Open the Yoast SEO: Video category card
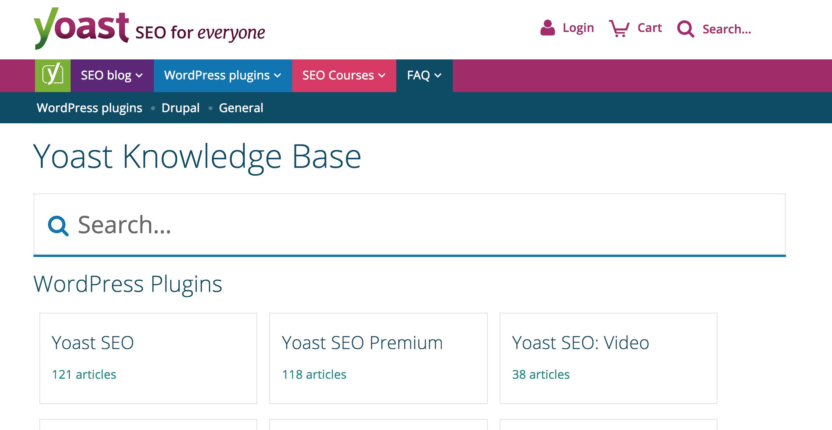This screenshot has height=430, width=832. click(608, 358)
